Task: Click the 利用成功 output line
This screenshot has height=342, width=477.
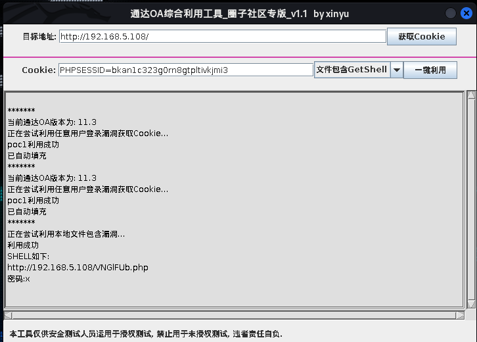Action: click(23, 245)
